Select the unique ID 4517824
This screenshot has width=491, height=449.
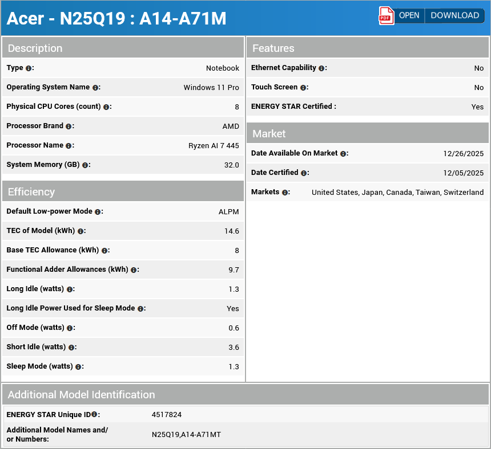pyautogui.click(x=167, y=415)
